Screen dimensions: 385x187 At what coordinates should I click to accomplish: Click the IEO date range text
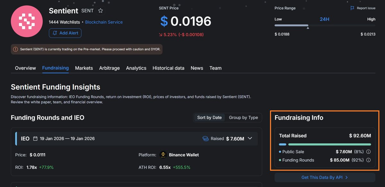point(67,139)
